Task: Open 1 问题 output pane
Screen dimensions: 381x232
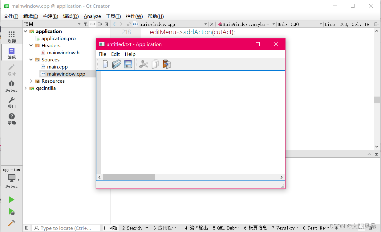Action: (110, 228)
